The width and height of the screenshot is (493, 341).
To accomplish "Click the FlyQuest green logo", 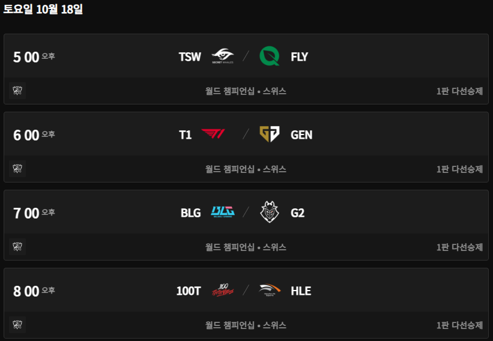I will point(269,57).
